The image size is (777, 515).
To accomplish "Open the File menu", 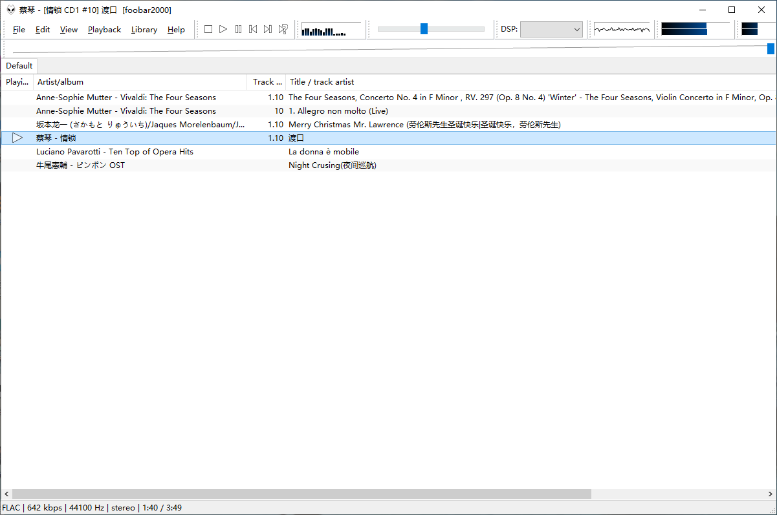I will (x=19, y=30).
